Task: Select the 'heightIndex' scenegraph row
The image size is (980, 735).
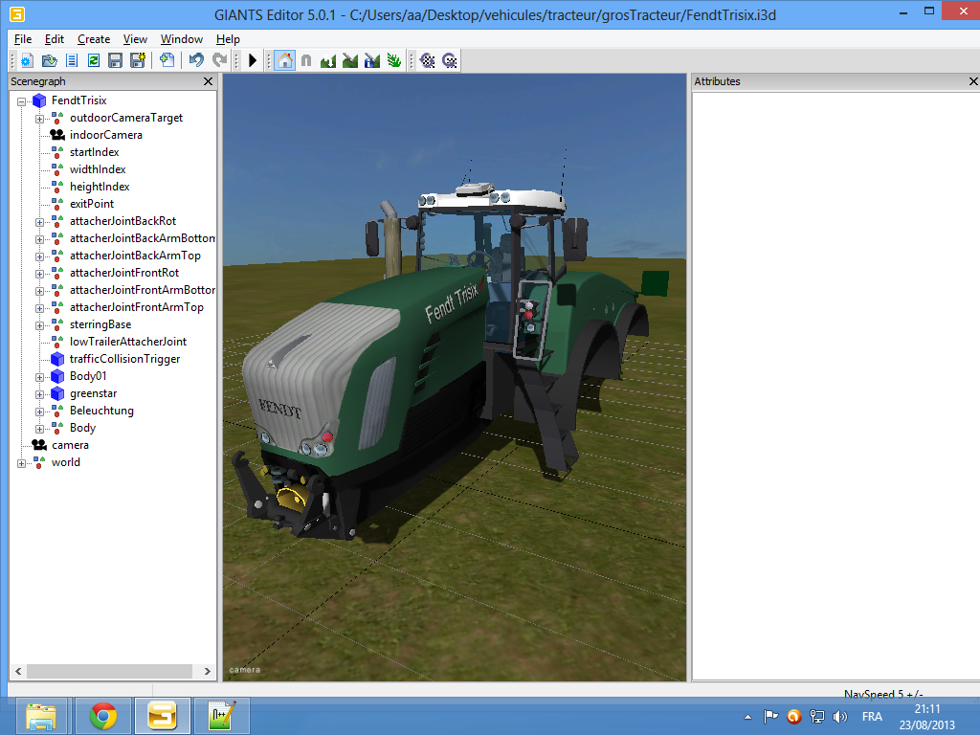Action: [x=100, y=187]
